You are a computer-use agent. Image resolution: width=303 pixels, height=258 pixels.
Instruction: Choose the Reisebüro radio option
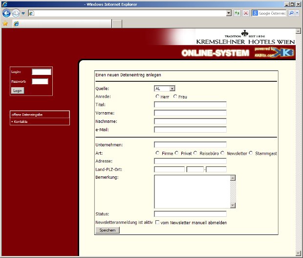[195, 153]
